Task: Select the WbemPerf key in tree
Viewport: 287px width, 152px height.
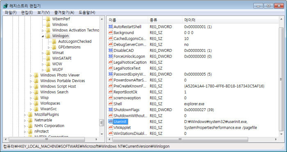Action: click(61, 19)
